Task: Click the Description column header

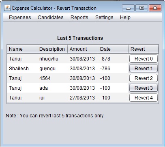Action: tap(52, 49)
